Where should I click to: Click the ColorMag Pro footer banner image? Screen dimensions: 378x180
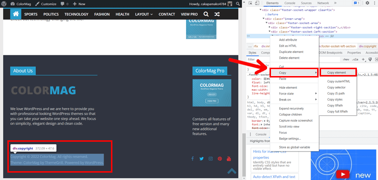212,93
